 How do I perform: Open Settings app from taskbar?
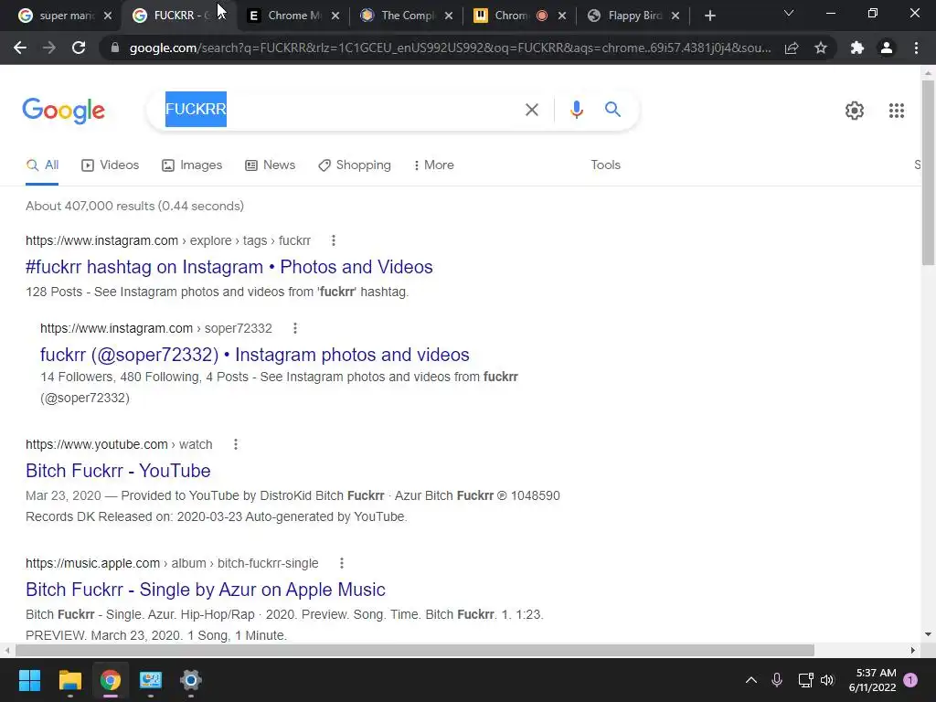(190, 680)
